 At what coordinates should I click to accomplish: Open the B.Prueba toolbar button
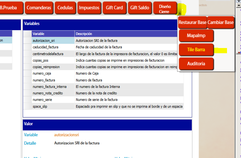(11, 8)
